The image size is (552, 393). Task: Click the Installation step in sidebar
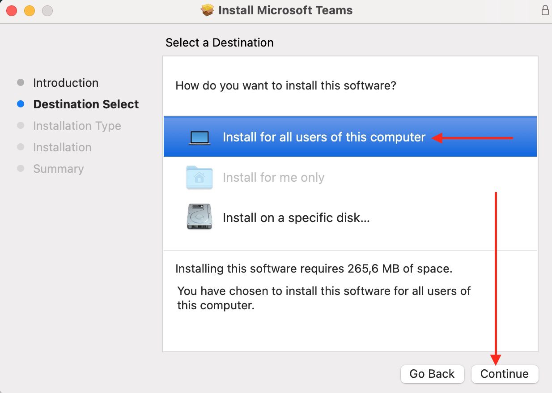tap(62, 147)
